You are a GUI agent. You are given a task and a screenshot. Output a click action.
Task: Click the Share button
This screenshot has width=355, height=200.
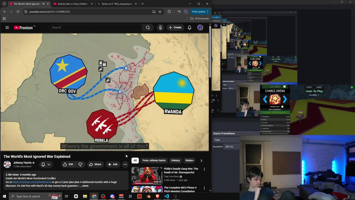click(95, 164)
